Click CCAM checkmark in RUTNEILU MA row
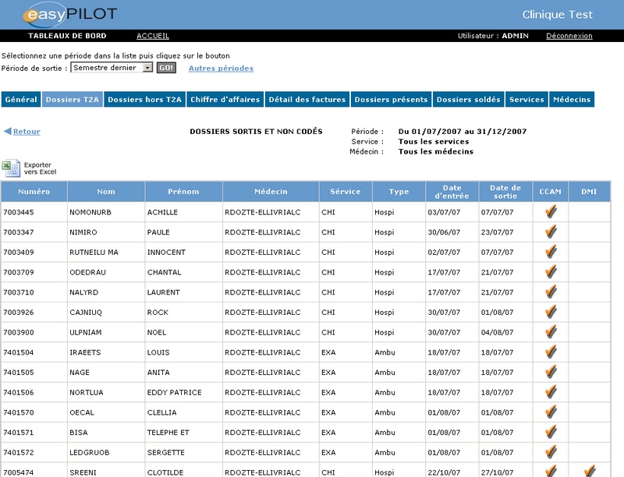 click(551, 251)
